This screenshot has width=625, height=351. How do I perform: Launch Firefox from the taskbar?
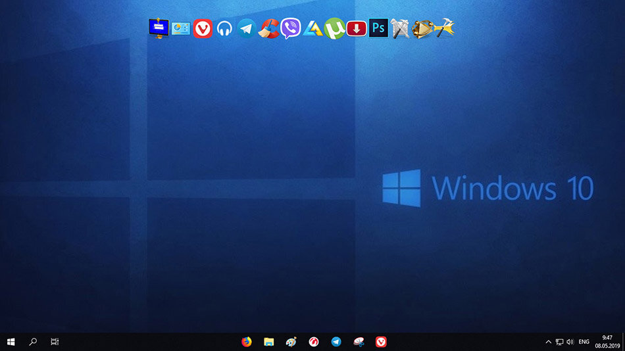click(247, 342)
